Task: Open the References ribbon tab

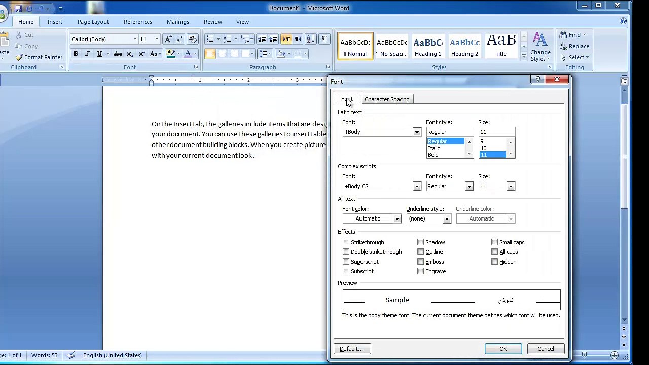Action: pos(138,22)
